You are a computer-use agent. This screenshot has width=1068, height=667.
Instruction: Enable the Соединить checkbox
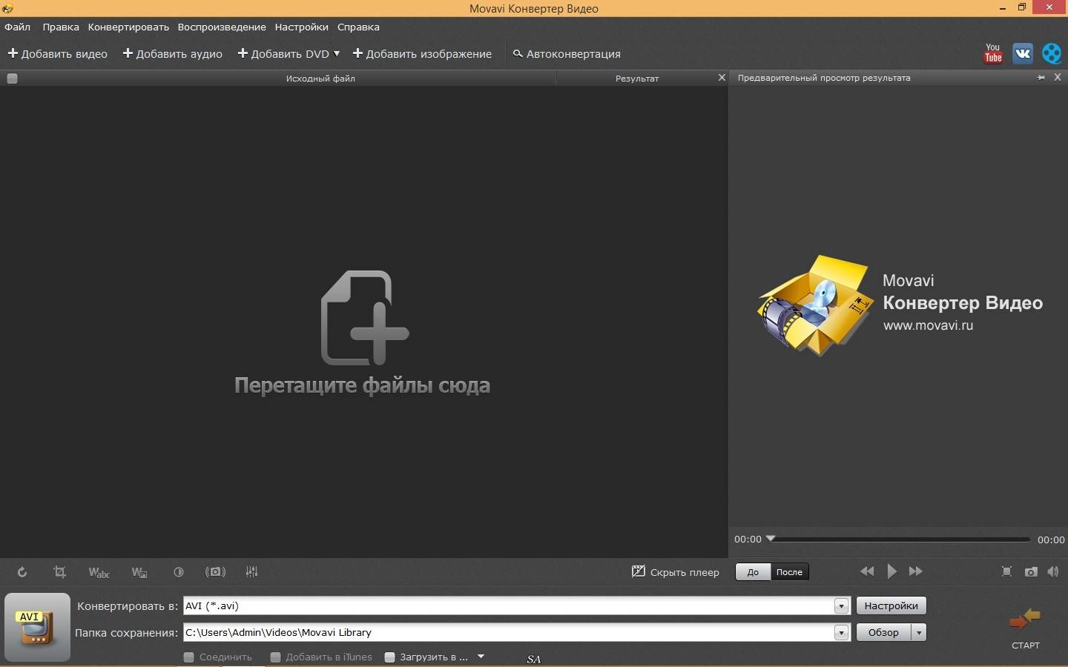tap(188, 657)
